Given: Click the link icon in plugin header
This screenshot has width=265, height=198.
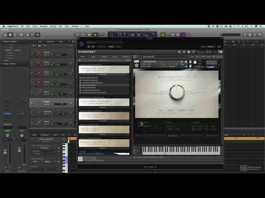Looking at the screenshot, I should click(x=219, y=47).
